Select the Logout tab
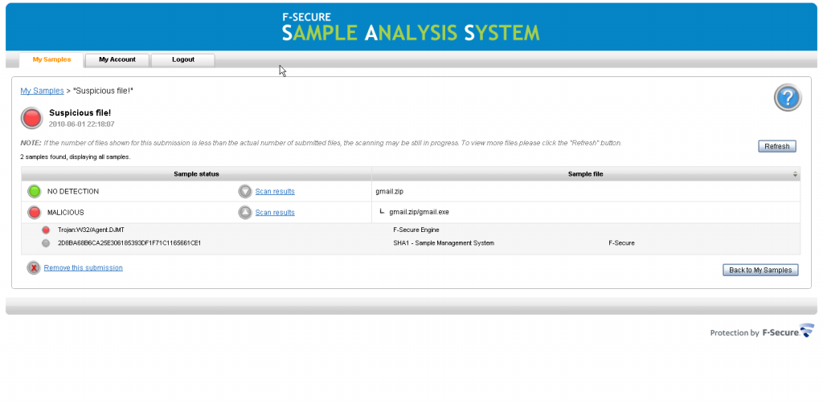 183,59
